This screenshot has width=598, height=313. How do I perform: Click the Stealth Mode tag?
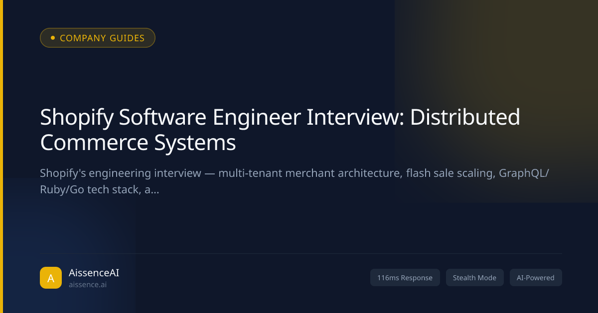tap(474, 278)
